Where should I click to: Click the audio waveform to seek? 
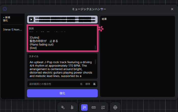tap(66, 19)
